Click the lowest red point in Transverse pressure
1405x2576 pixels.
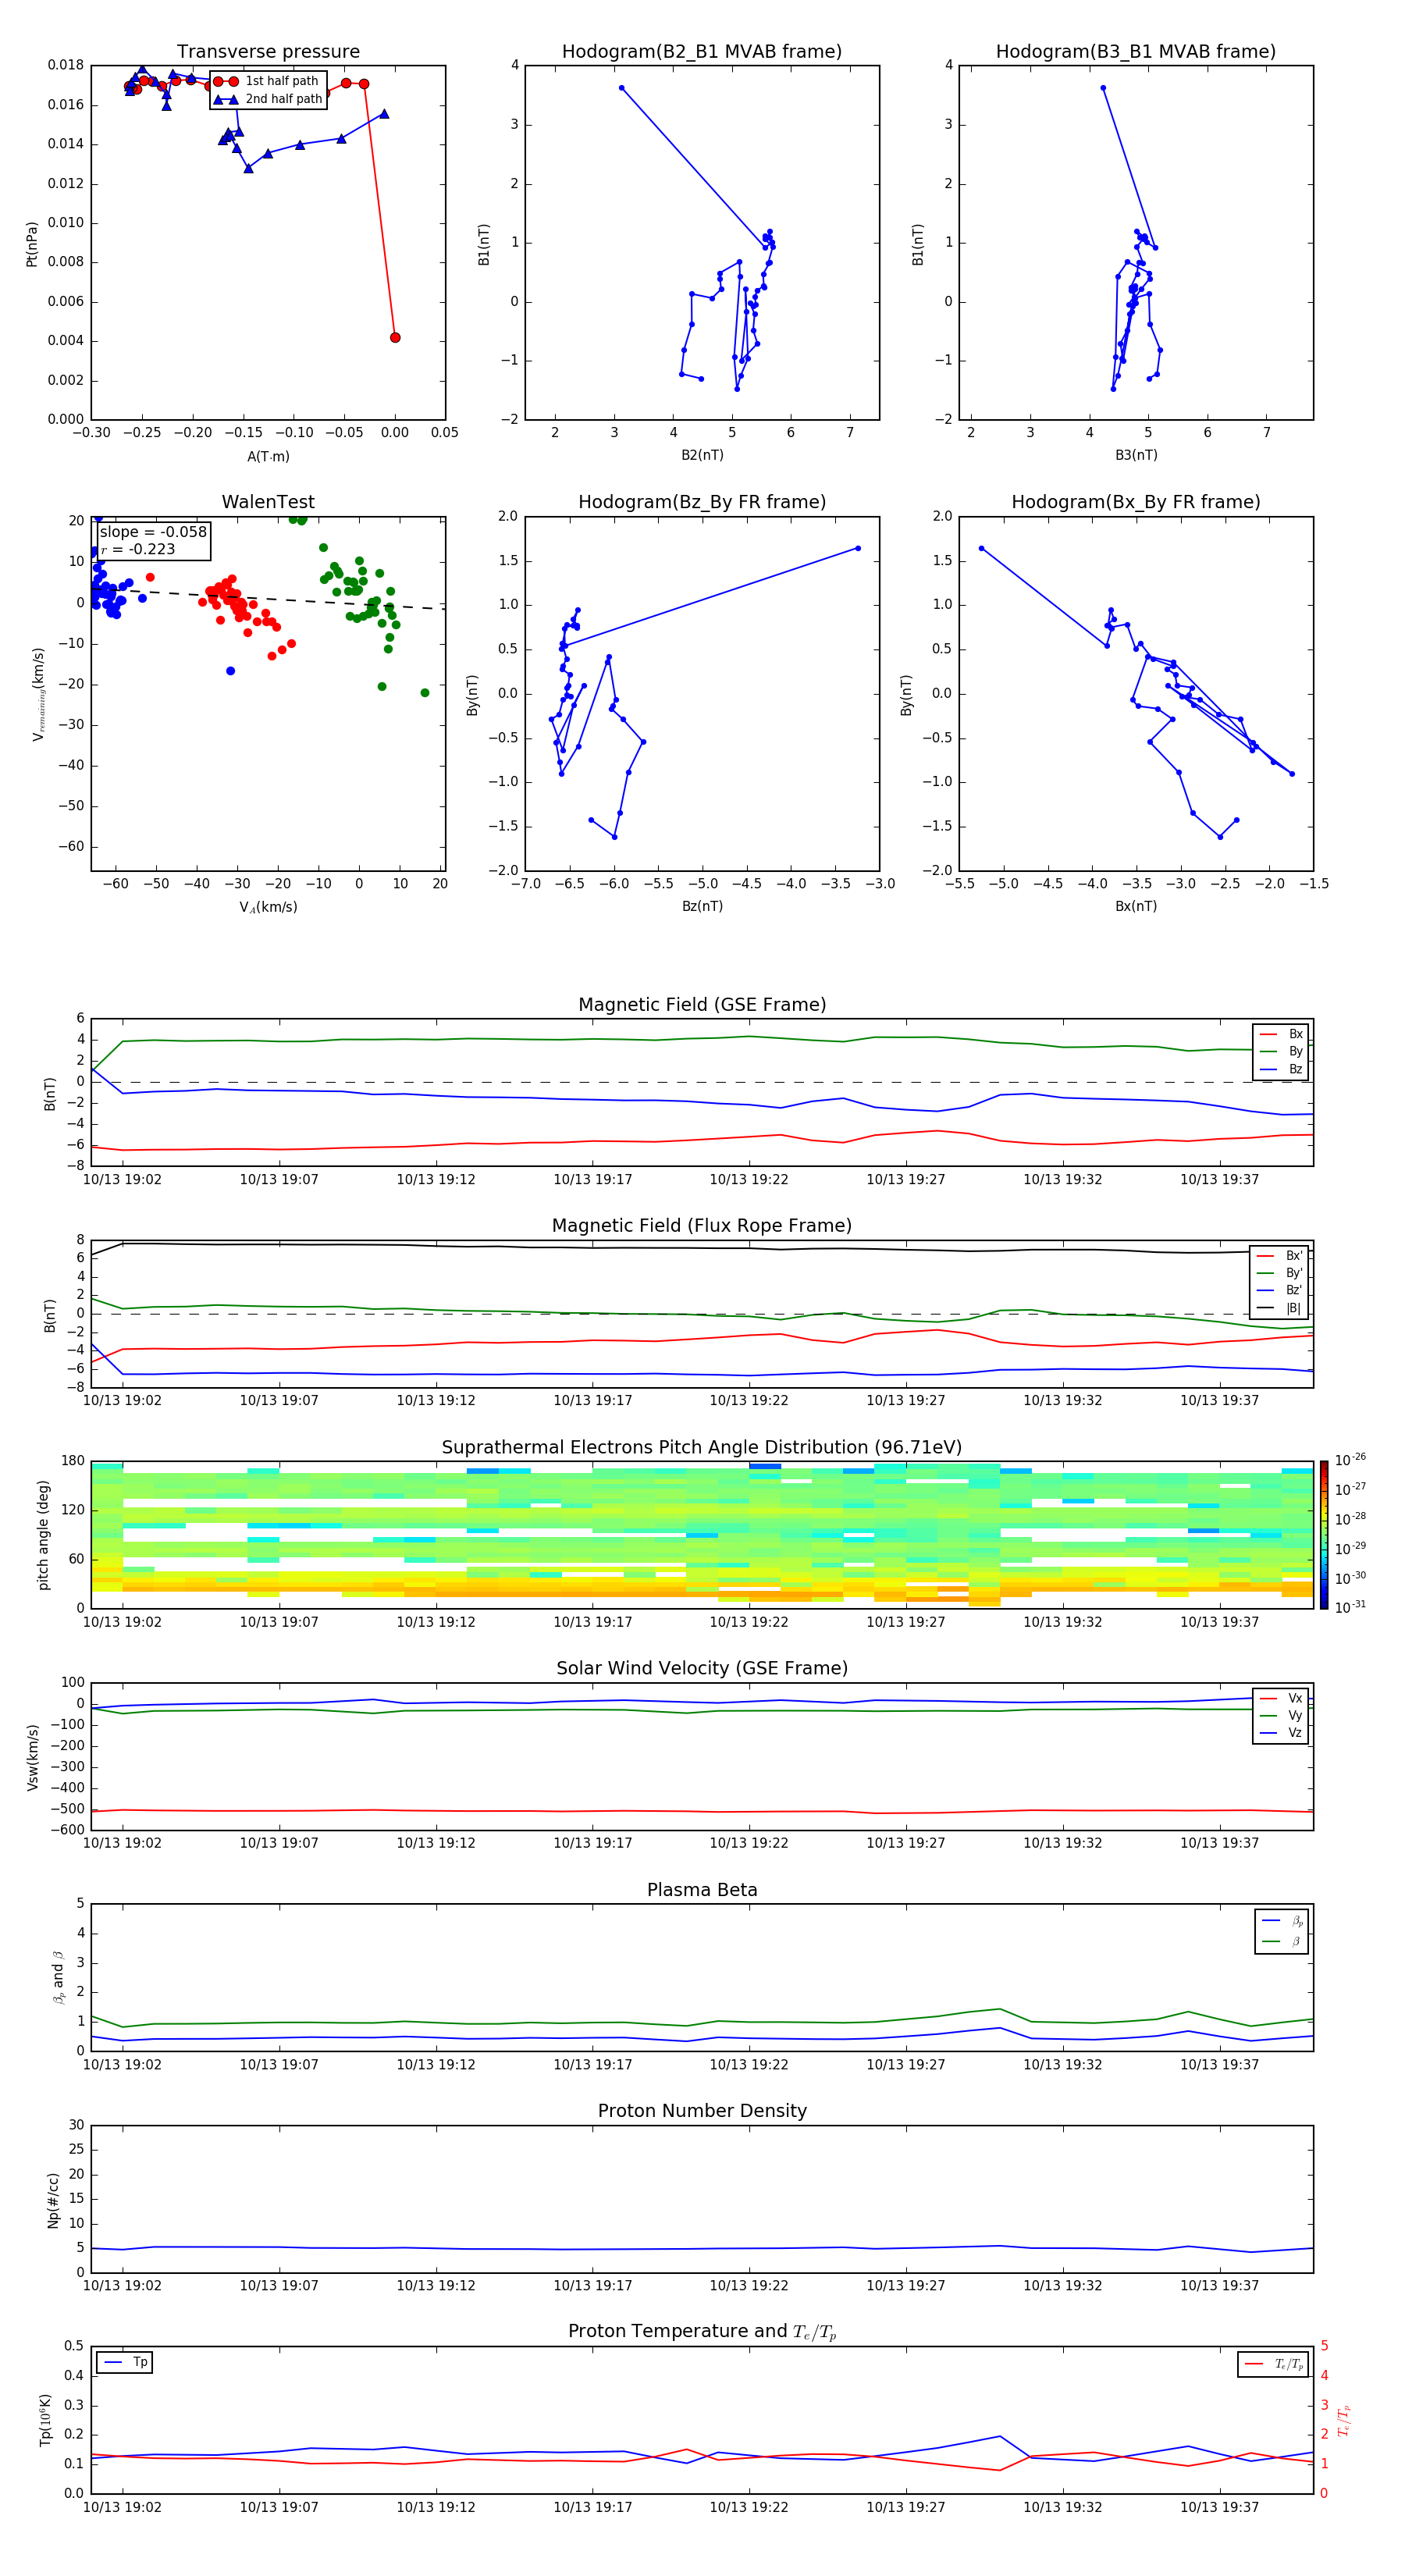coord(395,338)
